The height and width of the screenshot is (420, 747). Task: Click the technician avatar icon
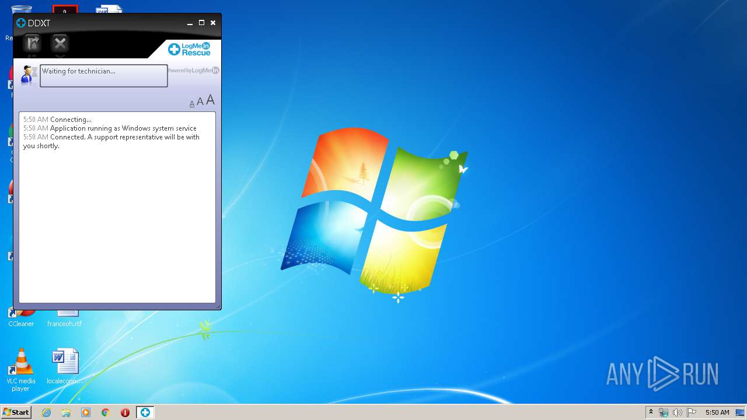[27, 75]
